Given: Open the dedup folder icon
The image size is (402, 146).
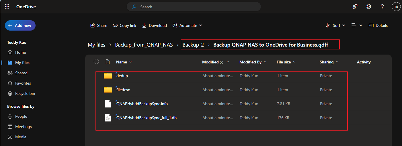Looking at the screenshot, I should [x=108, y=76].
